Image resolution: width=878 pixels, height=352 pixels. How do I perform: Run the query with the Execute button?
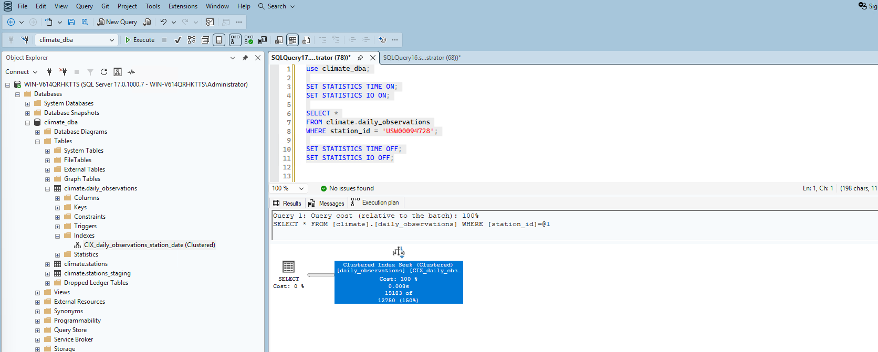tap(140, 40)
